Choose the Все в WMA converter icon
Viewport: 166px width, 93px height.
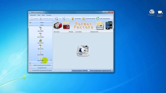[40, 35]
